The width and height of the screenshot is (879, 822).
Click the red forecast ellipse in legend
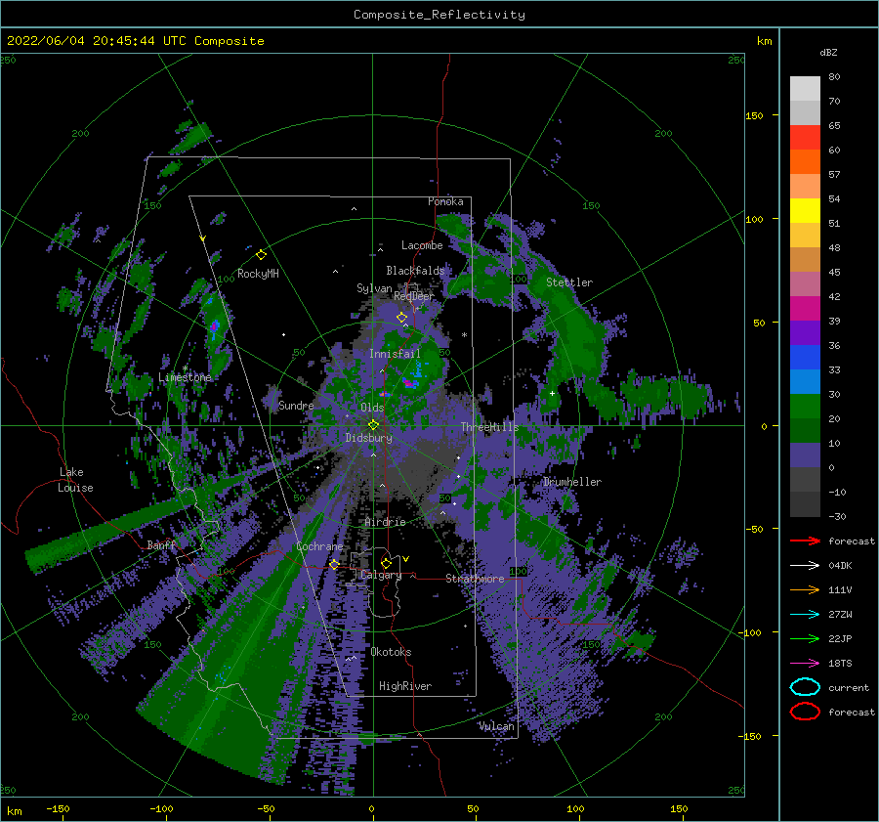[x=805, y=712]
